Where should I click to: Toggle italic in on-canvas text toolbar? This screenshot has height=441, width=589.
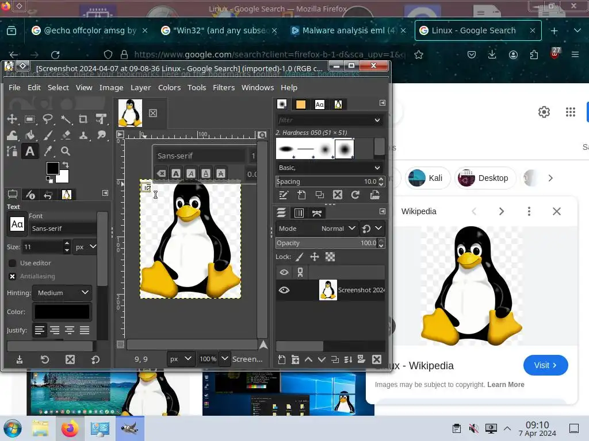[x=191, y=173]
